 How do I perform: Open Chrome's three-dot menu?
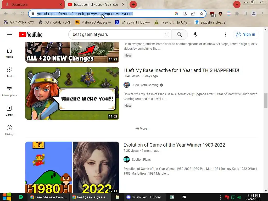(262, 14)
